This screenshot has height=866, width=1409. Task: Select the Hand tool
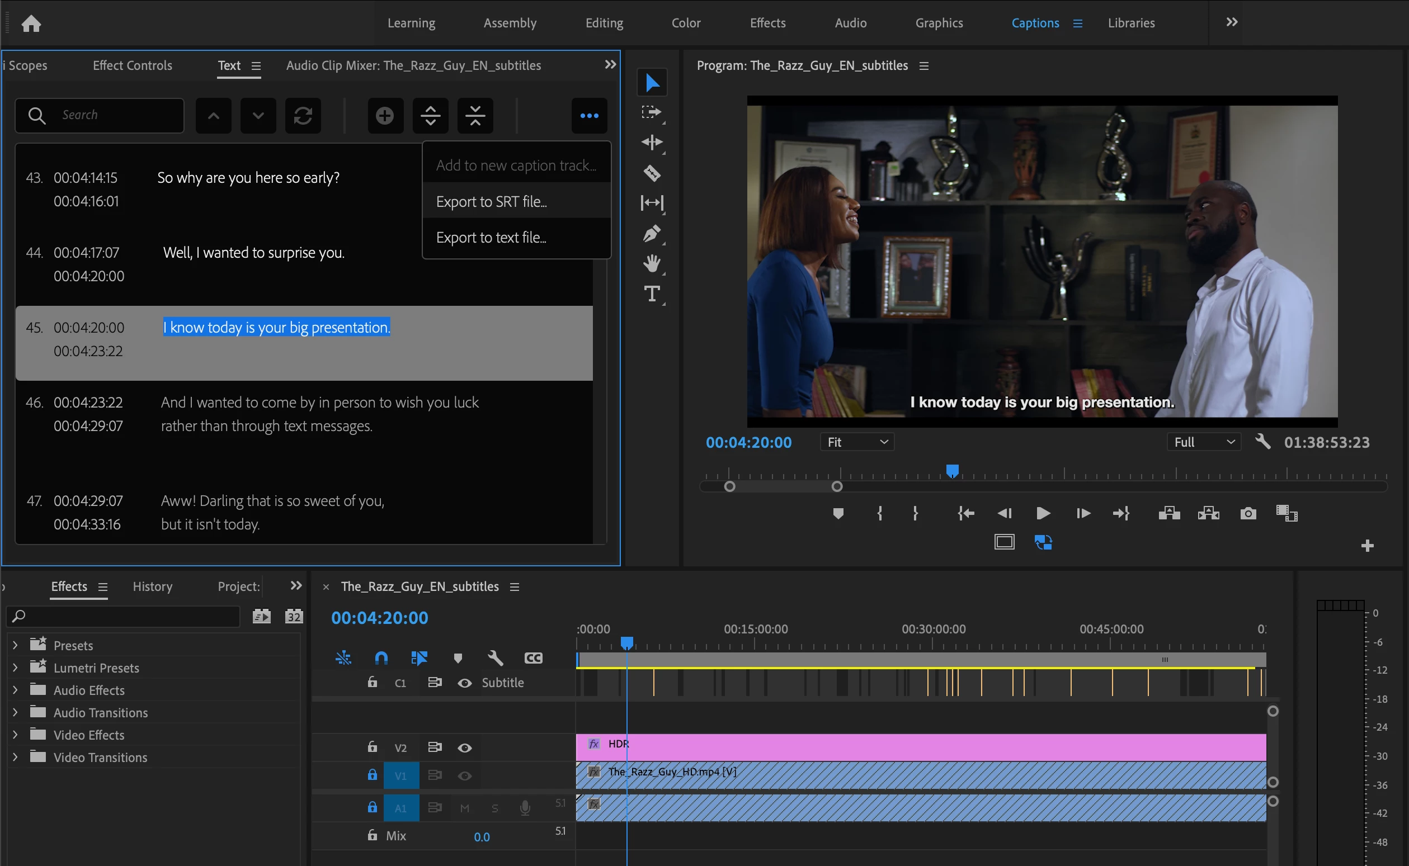click(652, 263)
